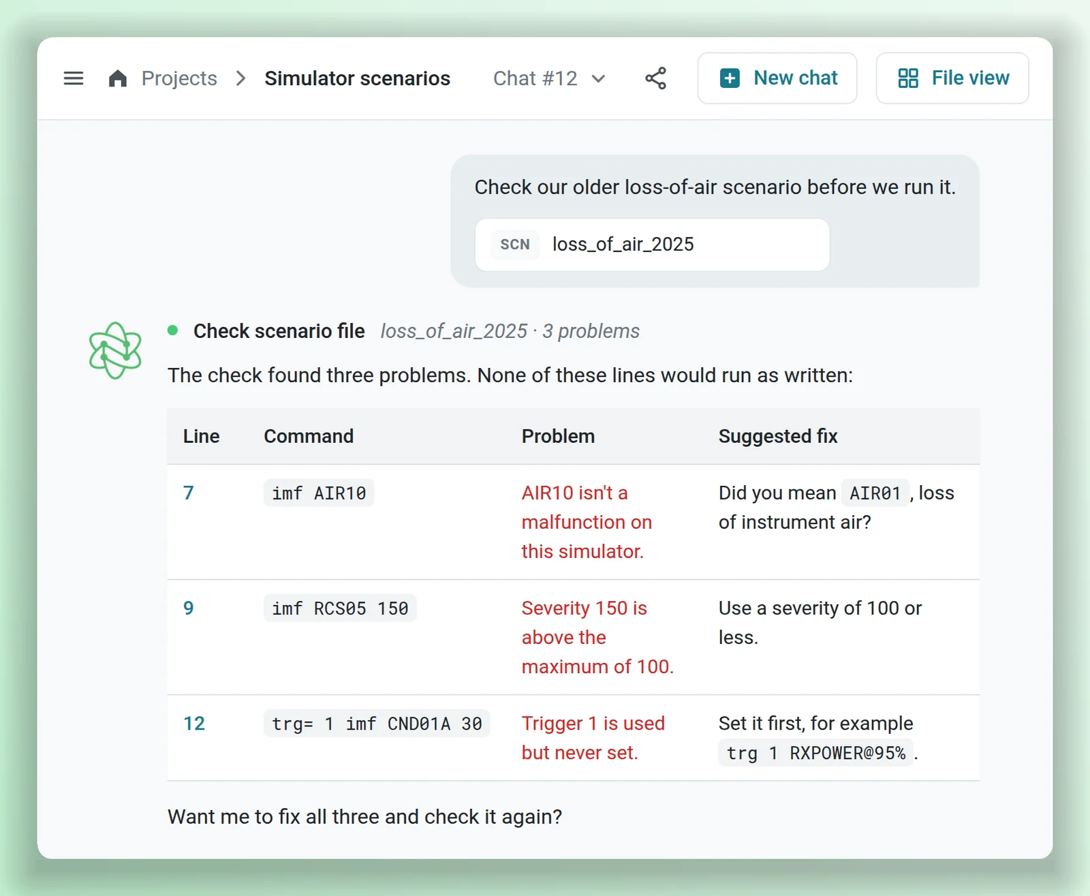Jump to line 12
Screen dimensions: 1090x896
[194, 724]
